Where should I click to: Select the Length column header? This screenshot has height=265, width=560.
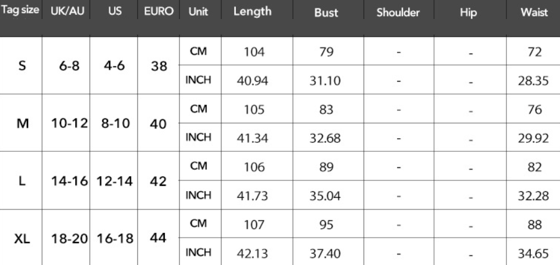(253, 11)
